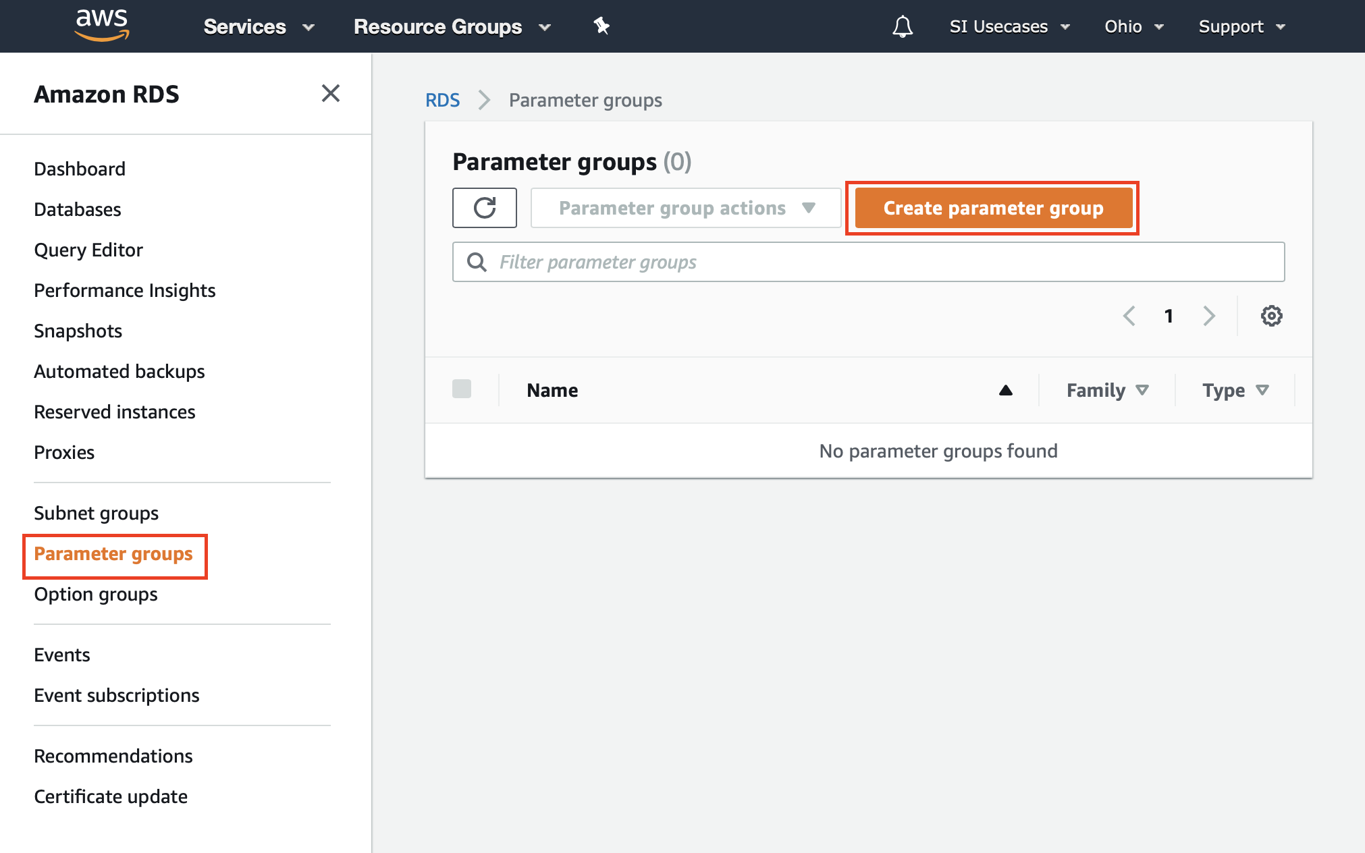This screenshot has height=853, width=1365.
Task: Close the Amazon RDS sidebar panel
Action: 331,93
